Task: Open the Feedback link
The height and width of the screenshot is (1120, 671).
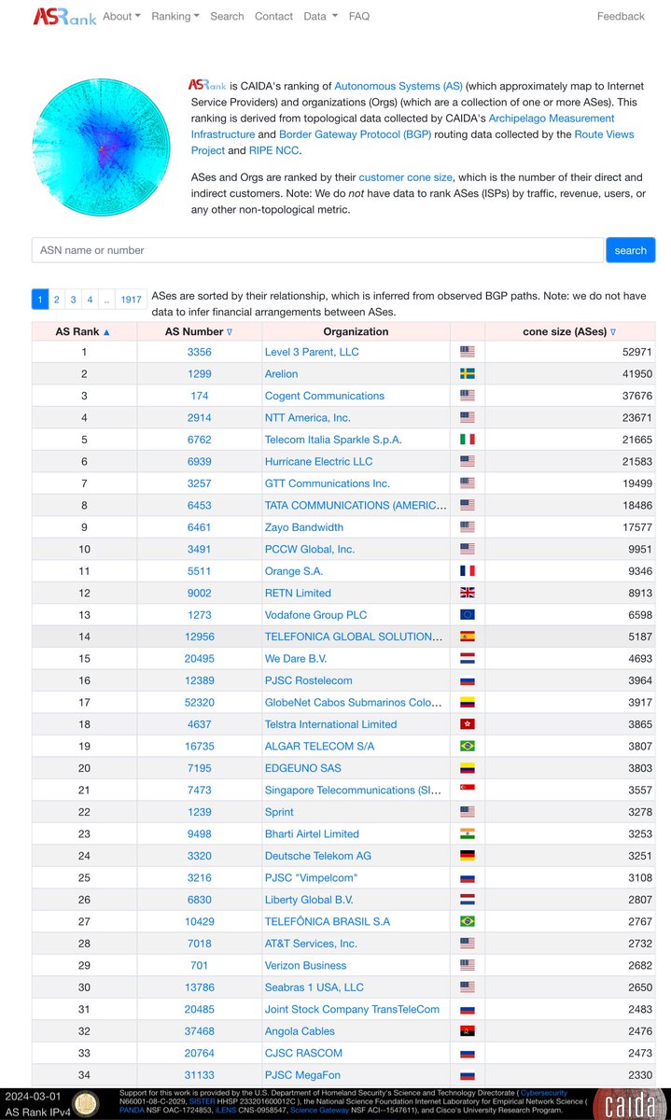Action: pyautogui.click(x=621, y=16)
